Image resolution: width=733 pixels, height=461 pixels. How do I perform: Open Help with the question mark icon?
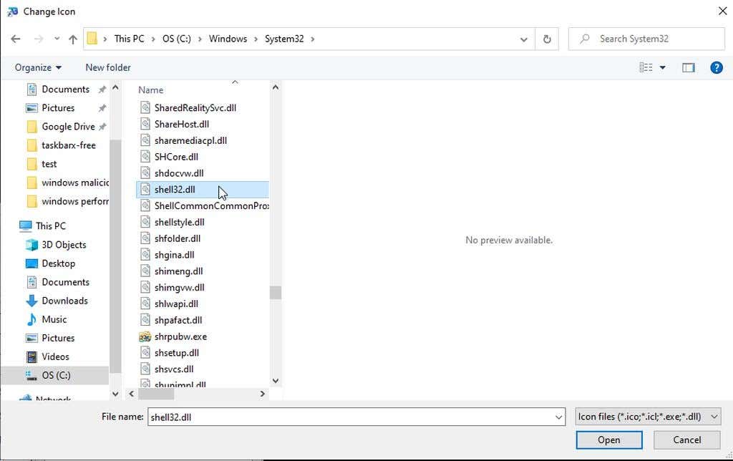pyautogui.click(x=716, y=68)
